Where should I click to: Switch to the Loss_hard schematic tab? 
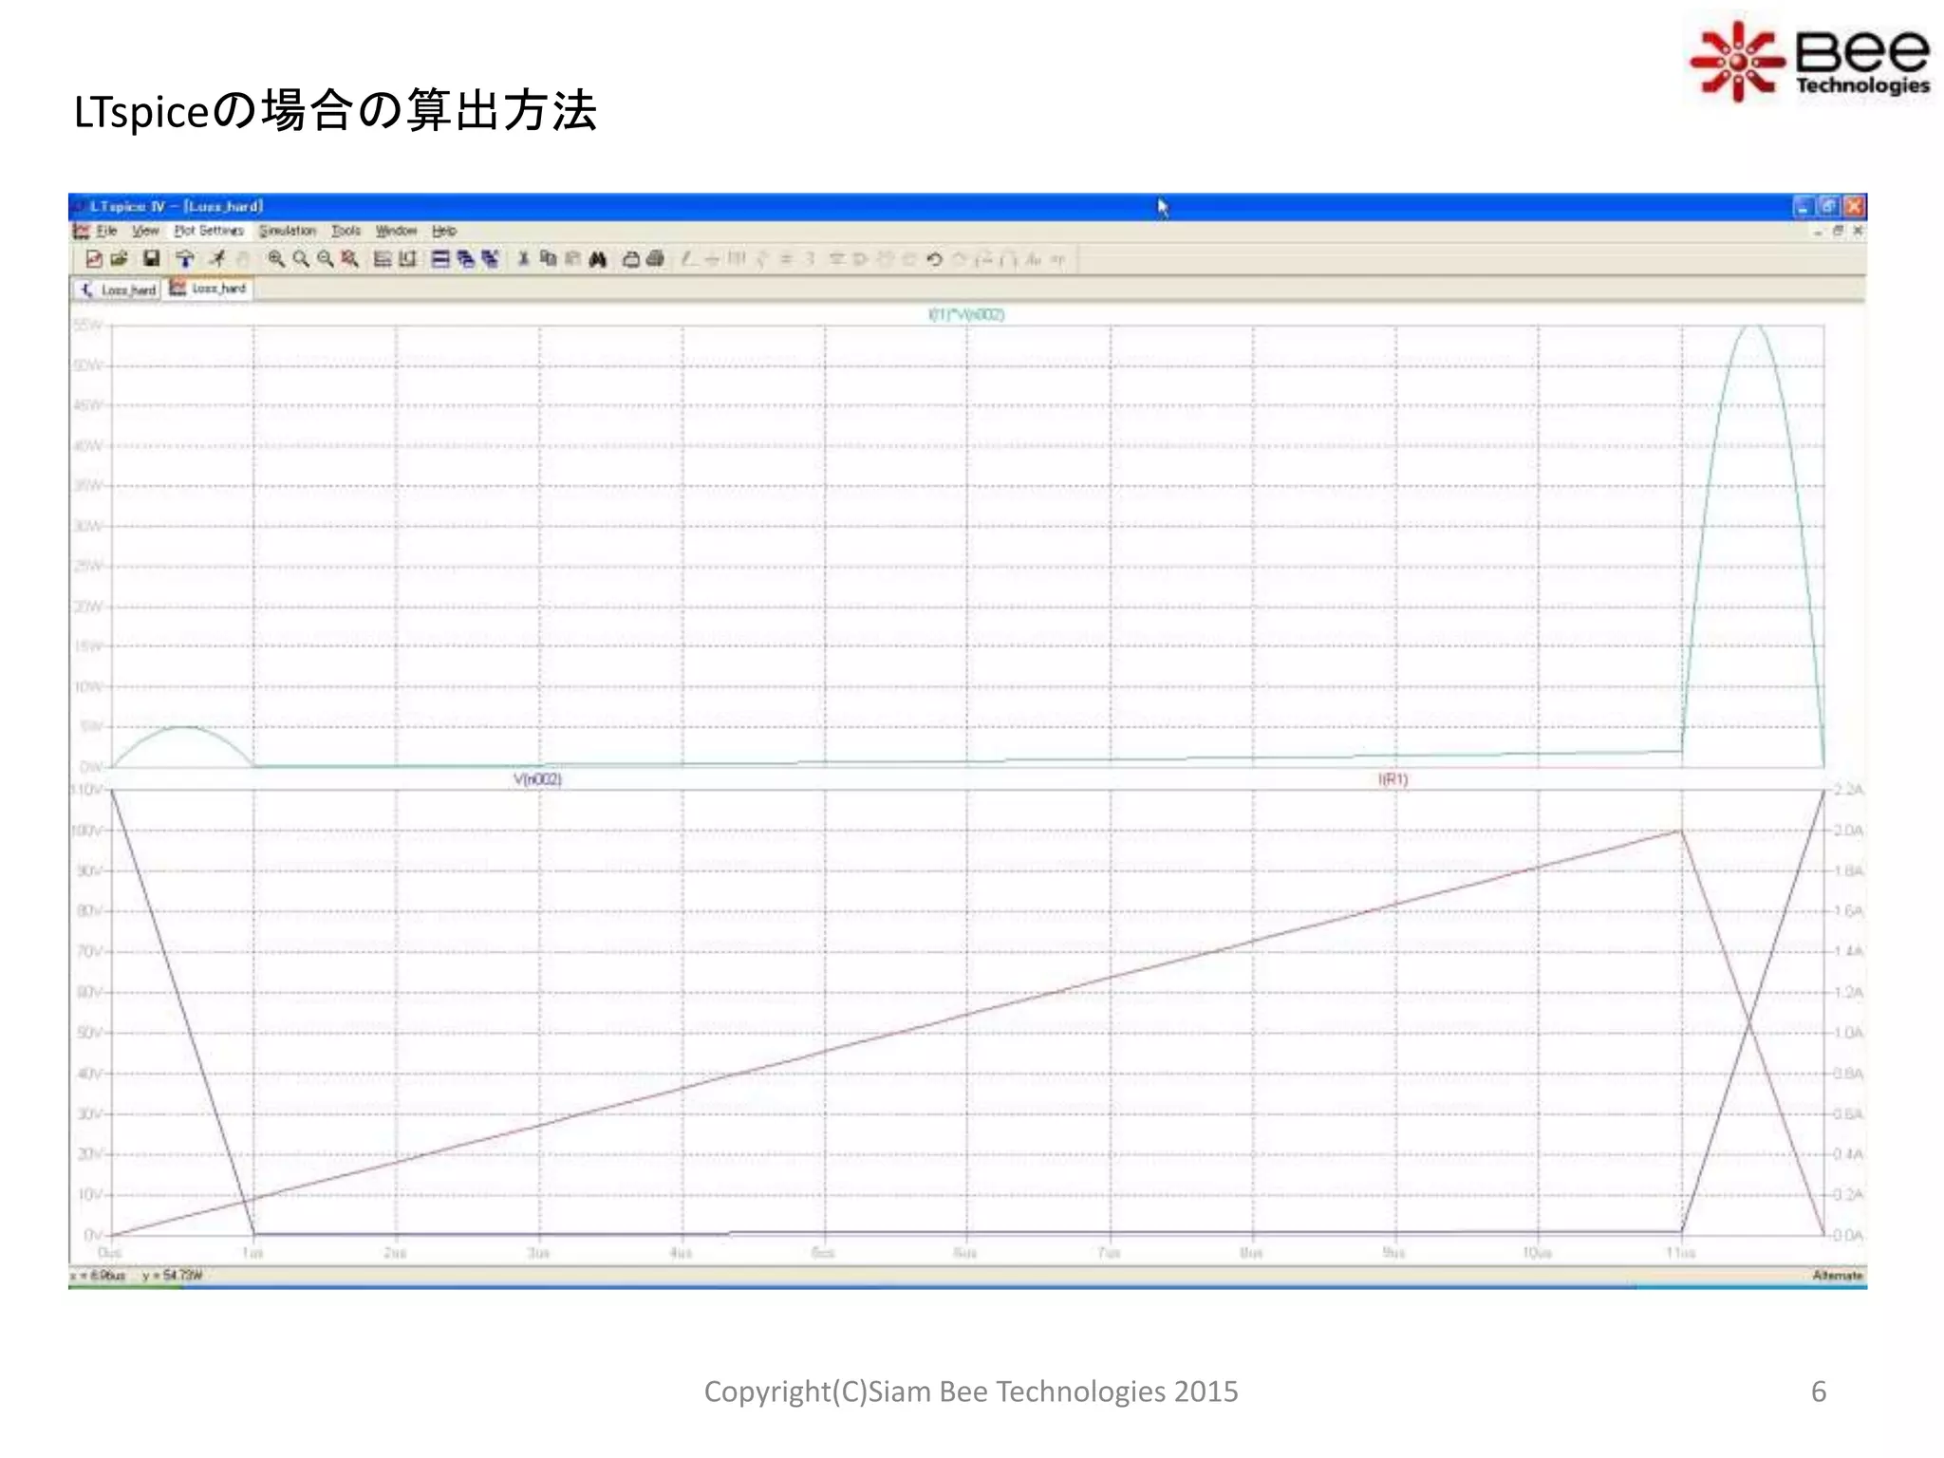(x=117, y=290)
